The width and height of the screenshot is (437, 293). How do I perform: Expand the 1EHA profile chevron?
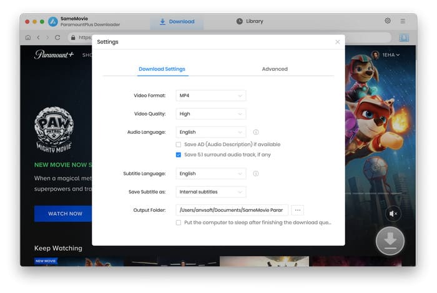coord(398,55)
